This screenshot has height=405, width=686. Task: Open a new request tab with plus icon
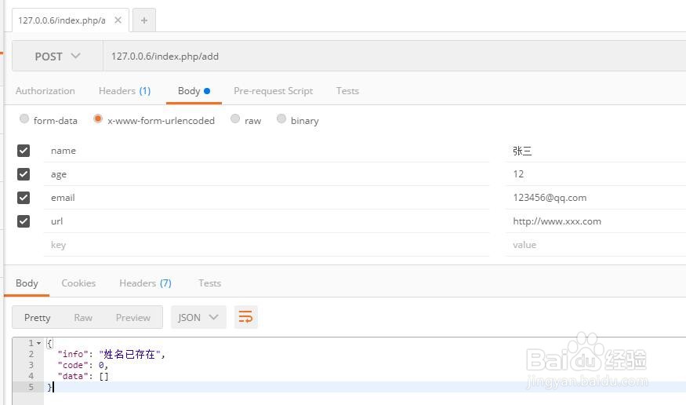coord(144,20)
